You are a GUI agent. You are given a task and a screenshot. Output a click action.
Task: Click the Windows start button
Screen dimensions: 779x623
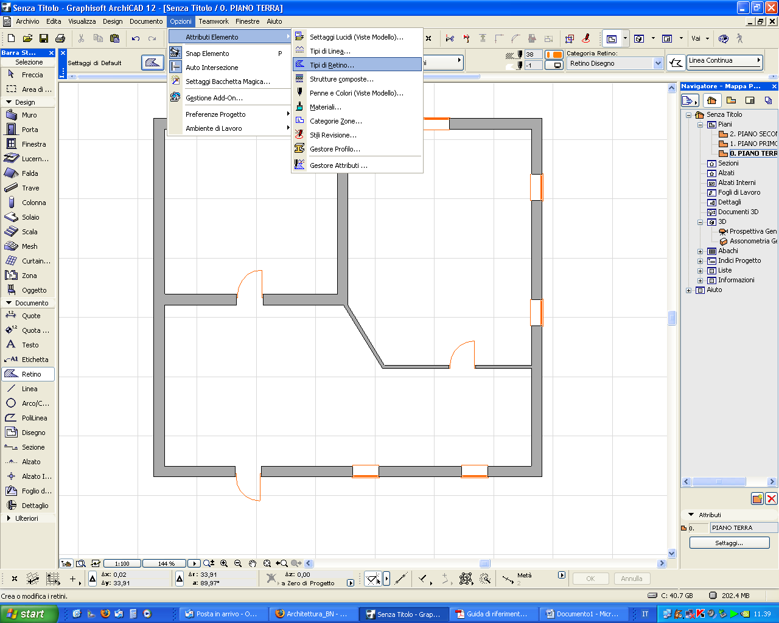pyautogui.click(x=29, y=614)
